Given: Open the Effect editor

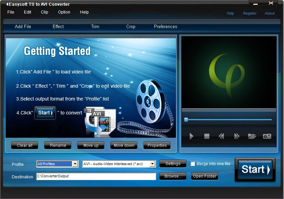Looking at the screenshot, I should point(58,26).
